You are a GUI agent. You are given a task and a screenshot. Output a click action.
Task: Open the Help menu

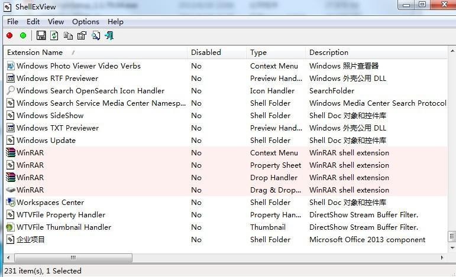[x=115, y=22]
